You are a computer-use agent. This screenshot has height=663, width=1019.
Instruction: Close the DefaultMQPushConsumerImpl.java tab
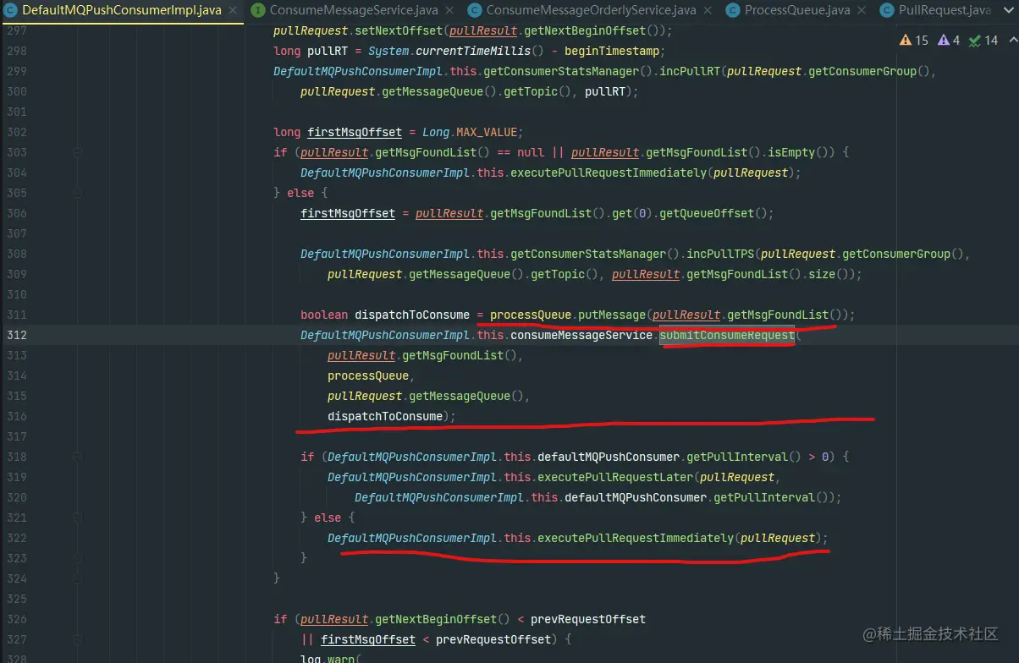coord(234,11)
